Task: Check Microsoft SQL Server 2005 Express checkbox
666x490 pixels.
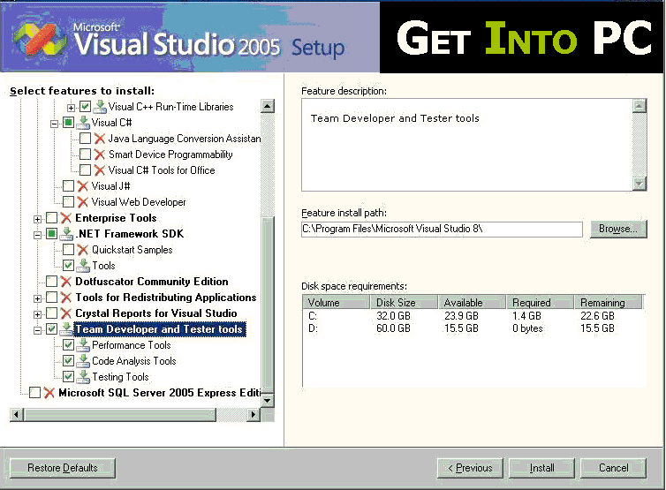Action: [34, 393]
